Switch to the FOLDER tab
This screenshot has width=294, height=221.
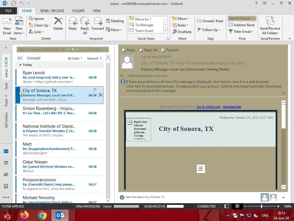click(78, 11)
